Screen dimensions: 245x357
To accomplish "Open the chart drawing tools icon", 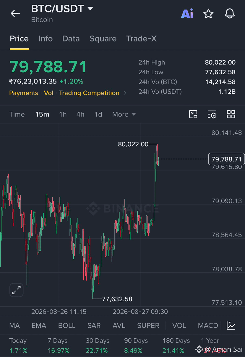I will (x=193, y=114).
